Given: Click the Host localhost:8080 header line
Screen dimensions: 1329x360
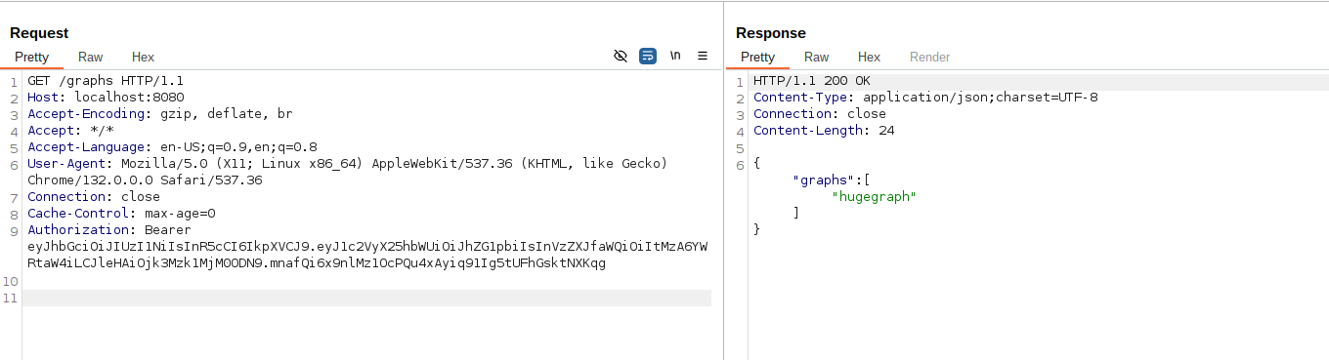Looking at the screenshot, I should (106, 98).
